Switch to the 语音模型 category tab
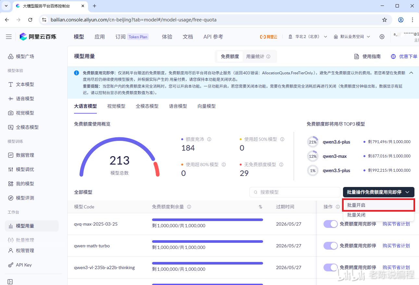This screenshot has width=419, height=285. coord(178,106)
